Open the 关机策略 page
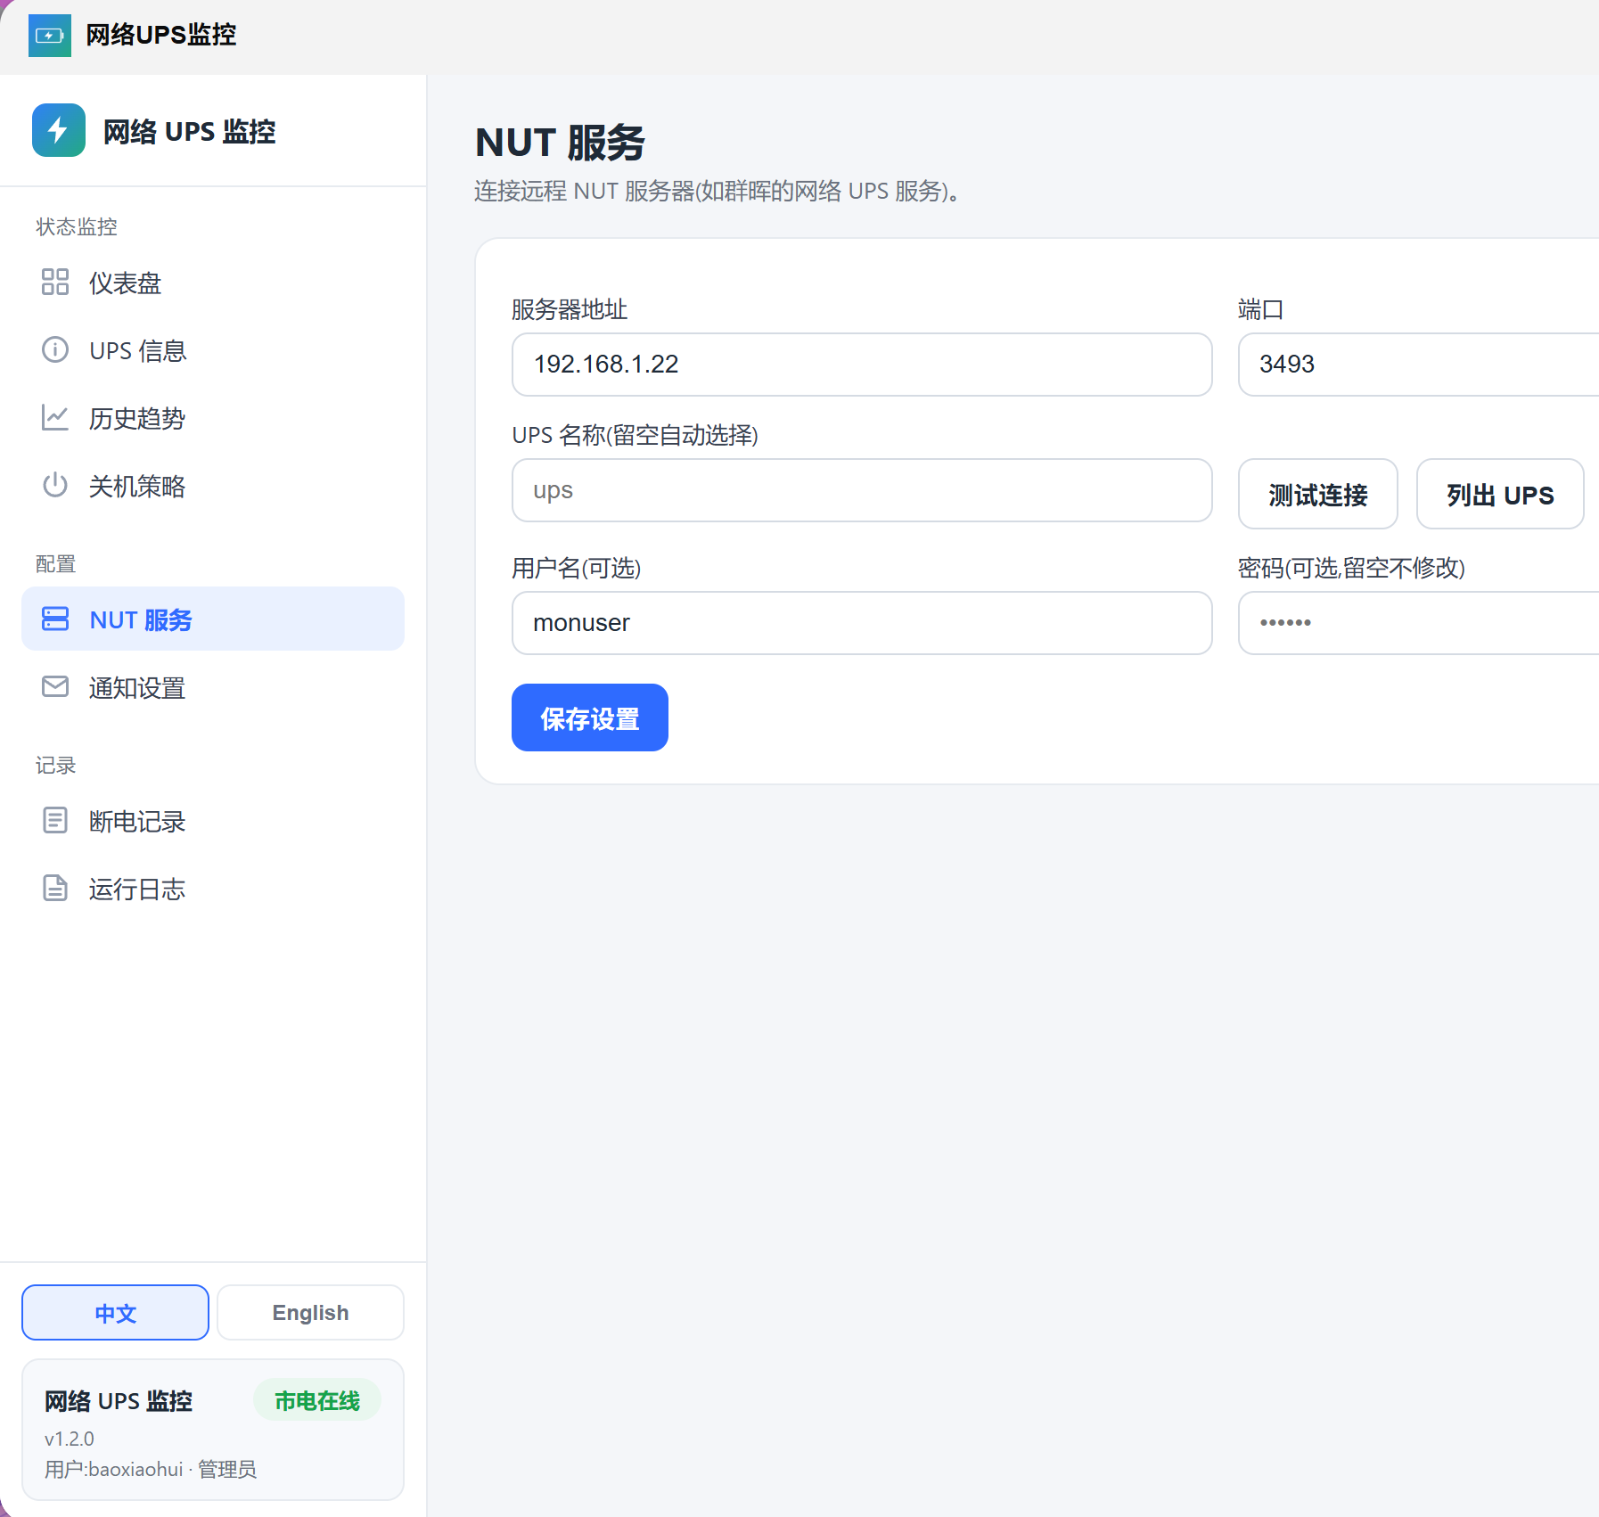Screen dimensions: 1599x1517 [x=213, y=486]
